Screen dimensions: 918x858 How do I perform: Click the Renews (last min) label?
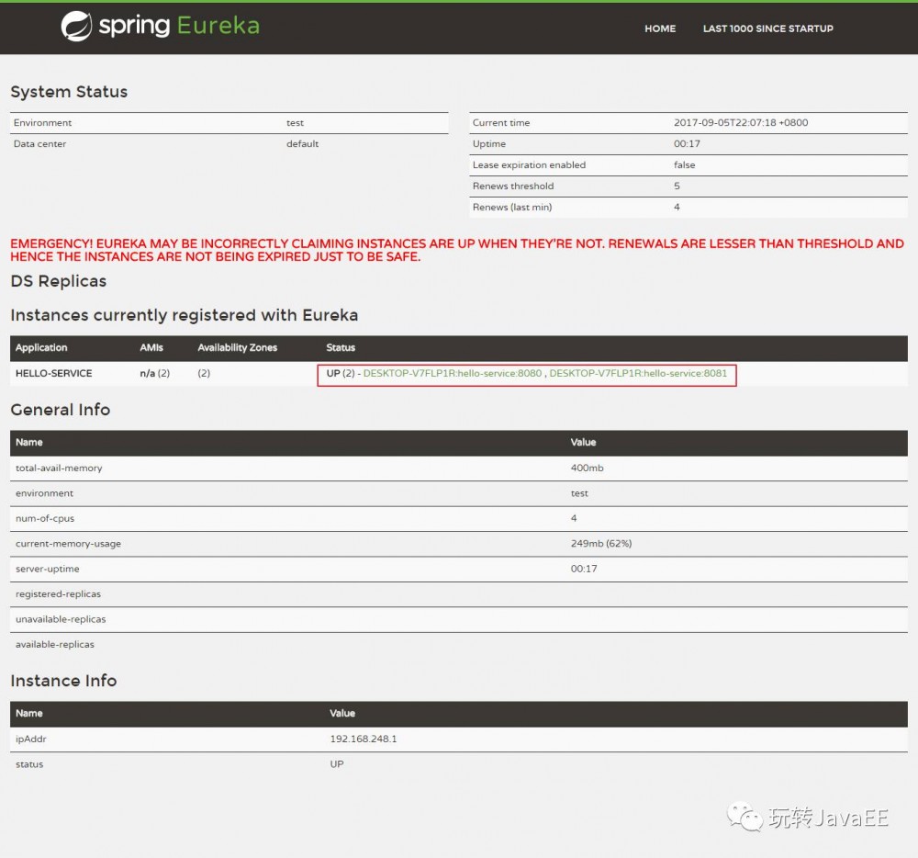click(x=512, y=208)
